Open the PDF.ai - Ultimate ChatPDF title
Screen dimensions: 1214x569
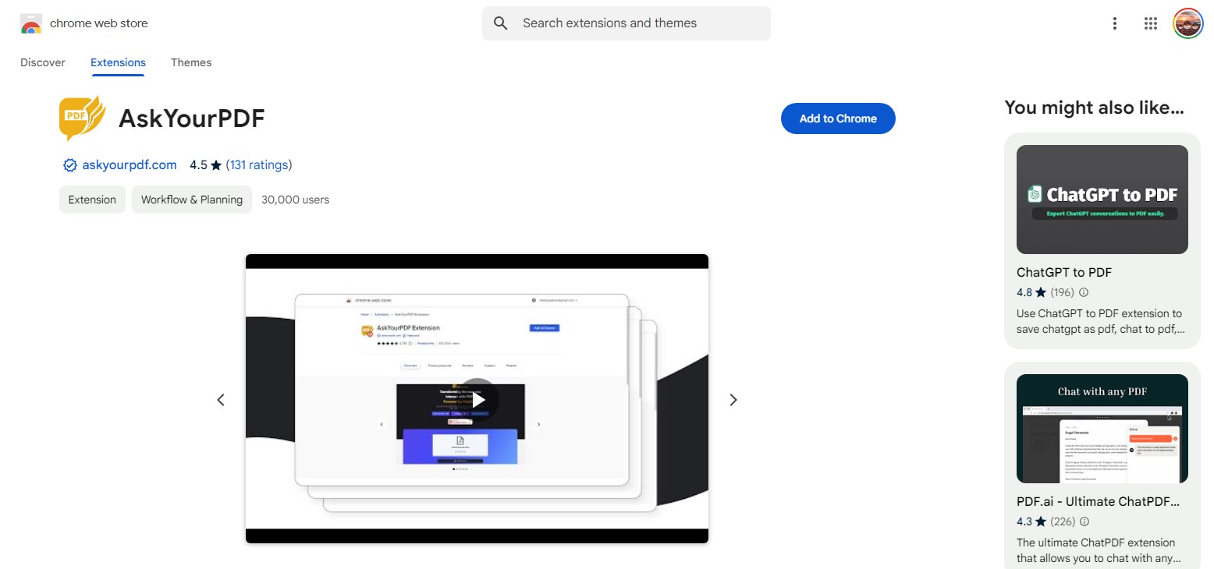tap(1098, 502)
